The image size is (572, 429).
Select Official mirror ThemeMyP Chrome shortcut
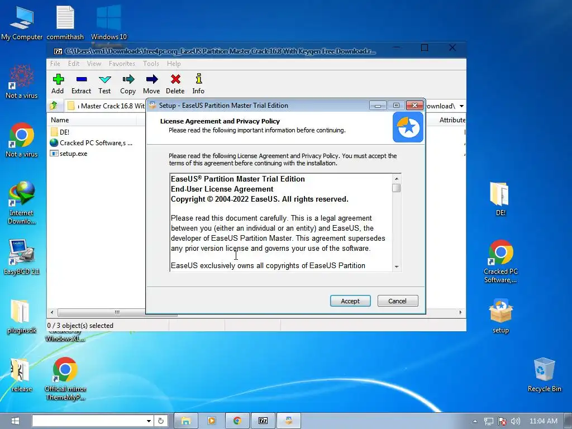pos(65,379)
